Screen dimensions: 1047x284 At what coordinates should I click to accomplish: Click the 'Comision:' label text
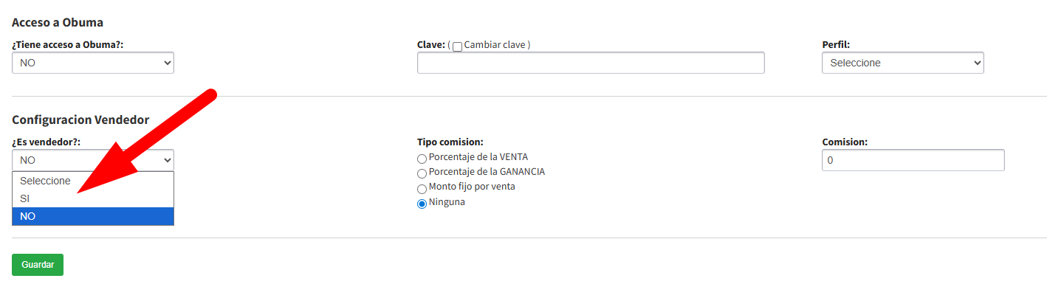point(845,142)
